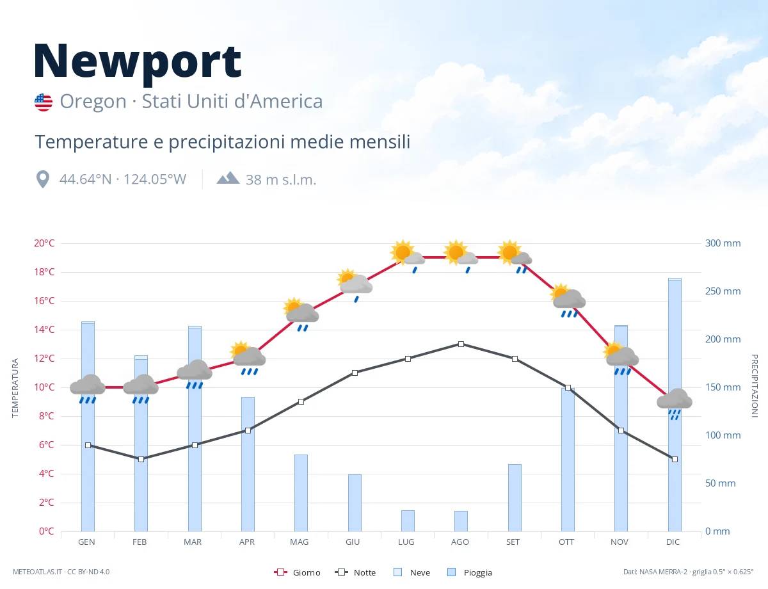Click the coordinates 44.64°N · 124.05°W text
This screenshot has width=768, height=589.
coord(123,179)
